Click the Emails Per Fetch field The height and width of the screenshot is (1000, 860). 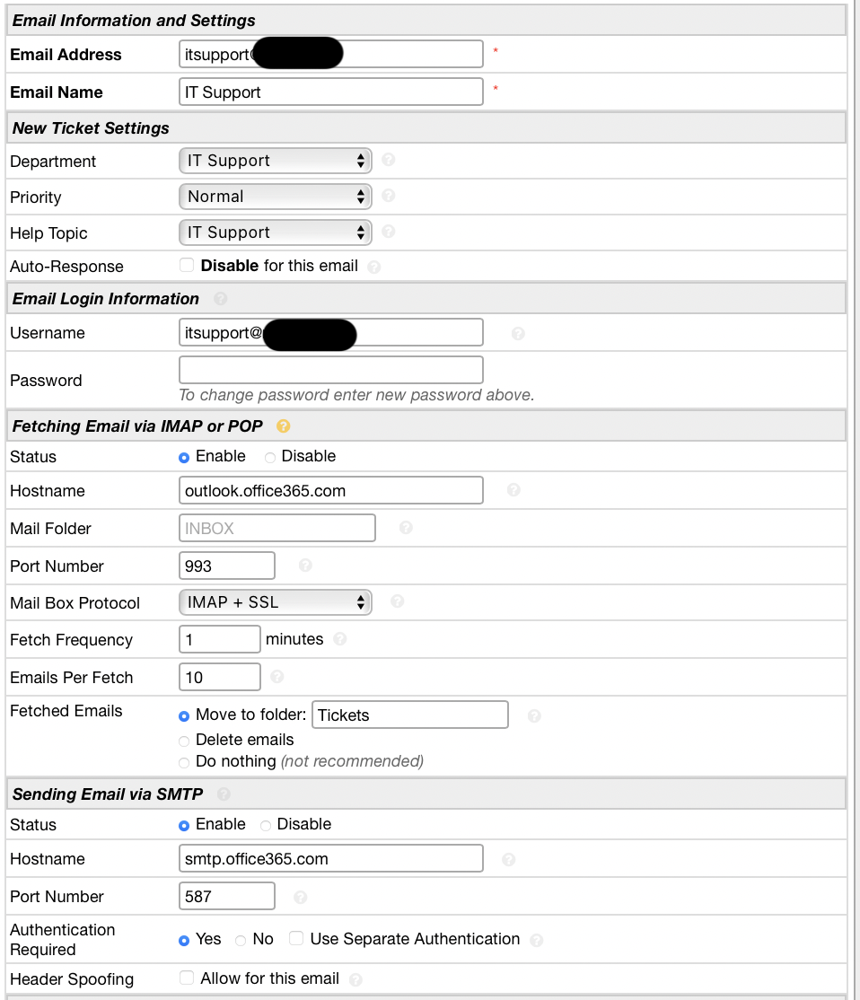point(220,678)
